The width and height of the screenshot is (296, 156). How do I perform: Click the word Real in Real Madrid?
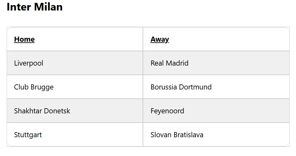[x=157, y=63]
